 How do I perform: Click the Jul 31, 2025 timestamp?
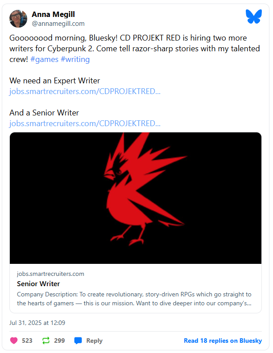[37, 323]
